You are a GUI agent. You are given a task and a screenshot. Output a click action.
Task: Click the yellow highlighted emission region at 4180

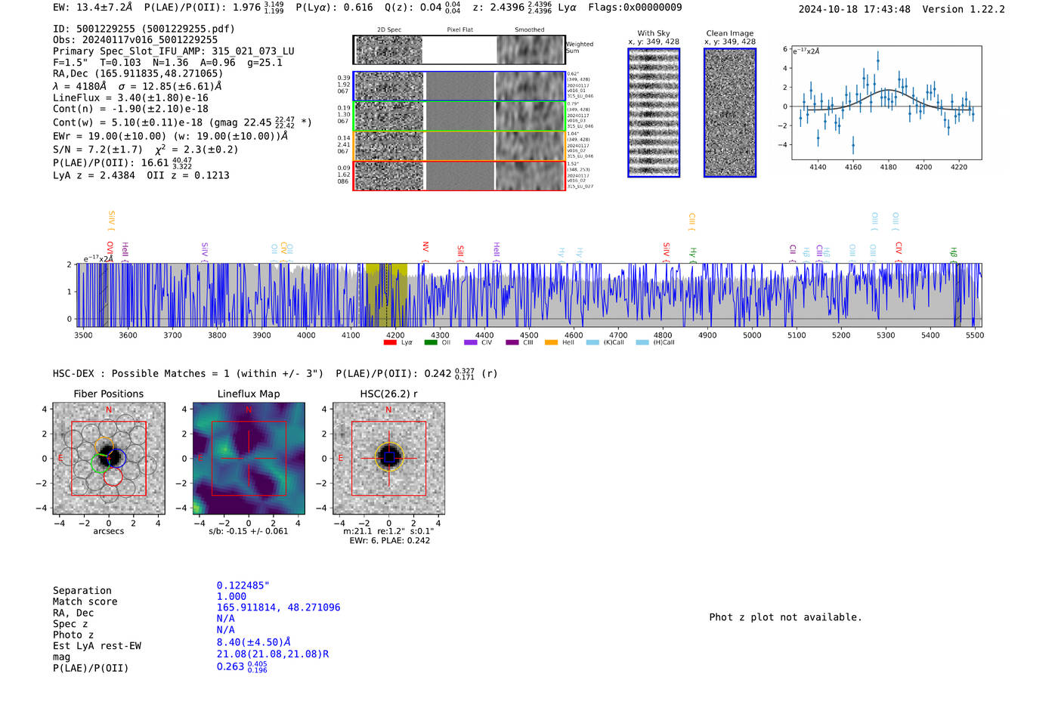pos(386,295)
